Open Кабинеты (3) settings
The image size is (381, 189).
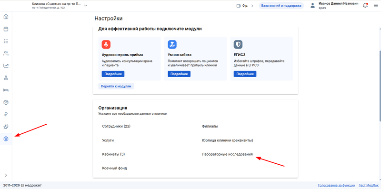[113, 154]
